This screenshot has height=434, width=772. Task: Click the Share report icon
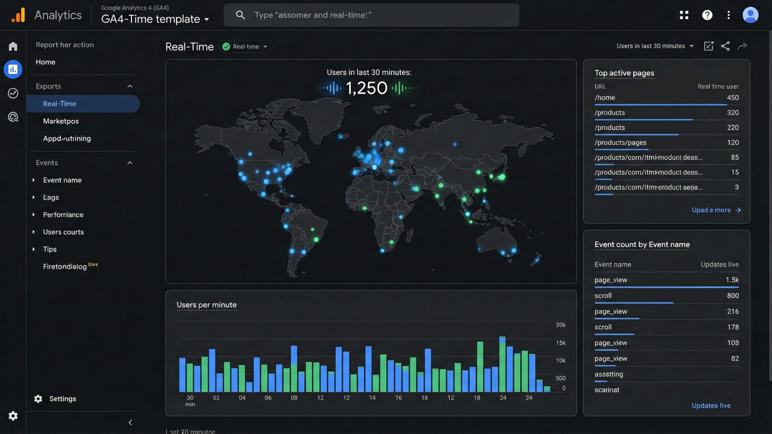[725, 46]
